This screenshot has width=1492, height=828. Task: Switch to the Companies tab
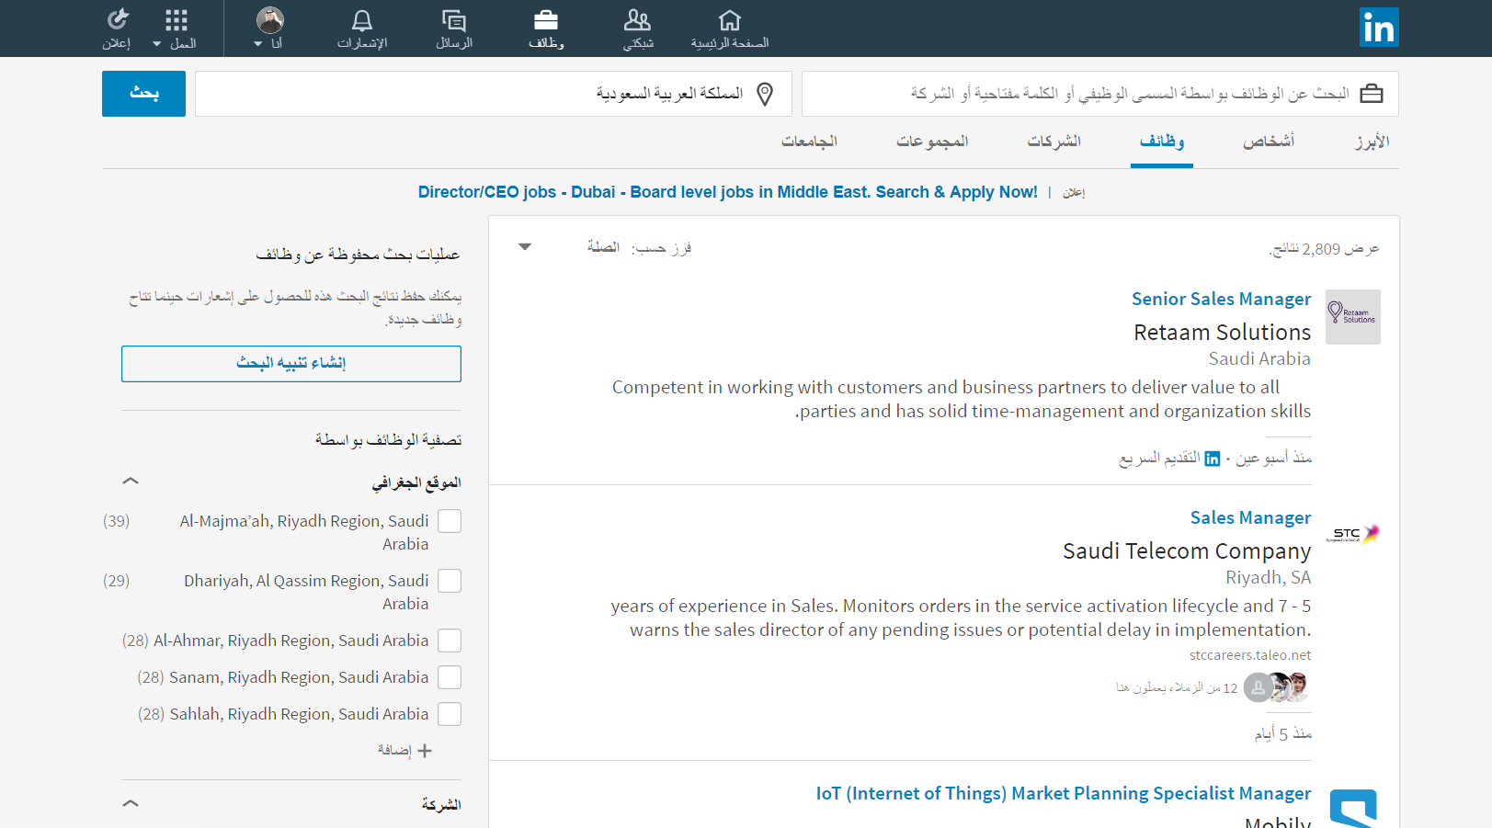1054,142
